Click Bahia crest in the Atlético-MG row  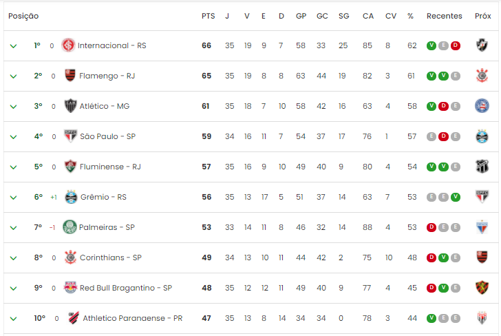[x=482, y=106]
